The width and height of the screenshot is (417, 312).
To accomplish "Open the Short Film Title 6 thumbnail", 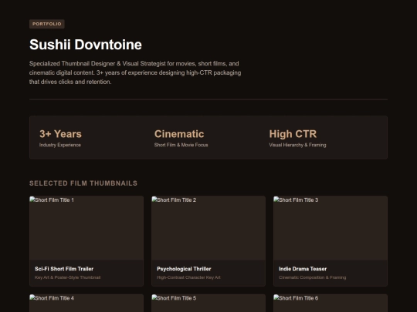I will (331, 304).
